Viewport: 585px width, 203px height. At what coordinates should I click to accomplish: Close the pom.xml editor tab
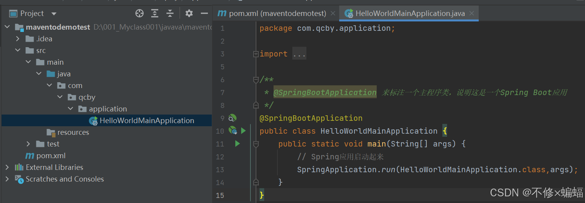[333, 13]
